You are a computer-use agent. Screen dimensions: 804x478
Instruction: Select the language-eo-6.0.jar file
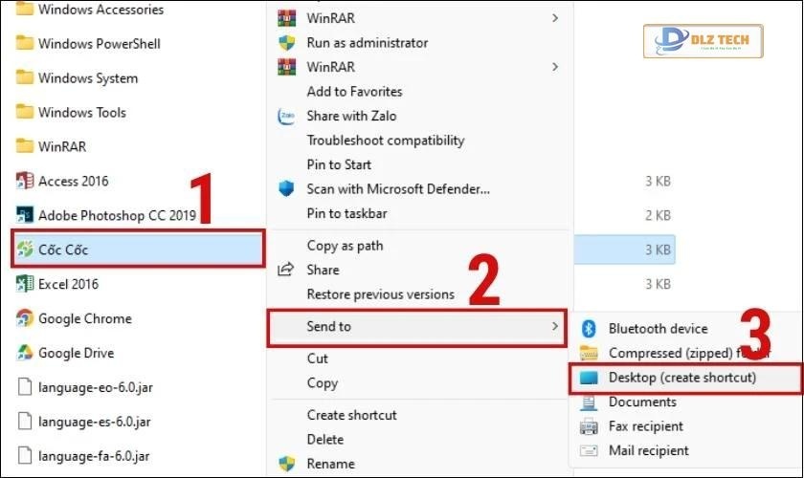point(94,387)
